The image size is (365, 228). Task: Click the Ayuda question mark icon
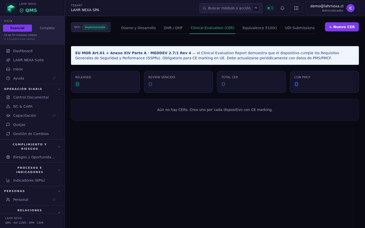[x=8, y=78]
